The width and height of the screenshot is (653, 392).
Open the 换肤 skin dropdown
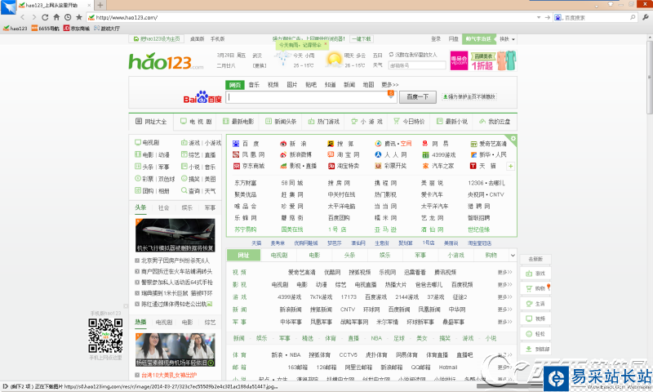507,39
